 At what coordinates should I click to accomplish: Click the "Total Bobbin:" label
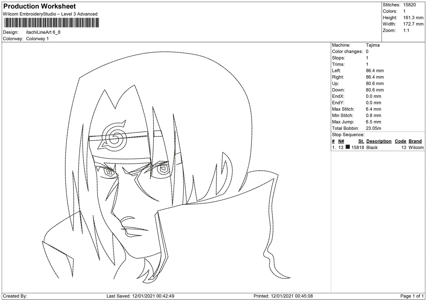coord(345,128)
